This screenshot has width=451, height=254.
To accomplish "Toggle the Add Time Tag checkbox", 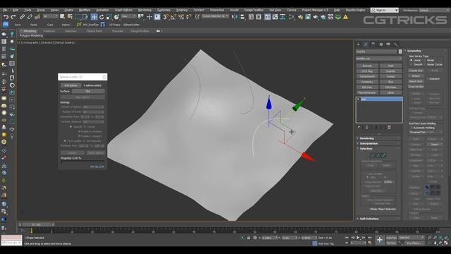I will pyautogui.click(x=315, y=243).
